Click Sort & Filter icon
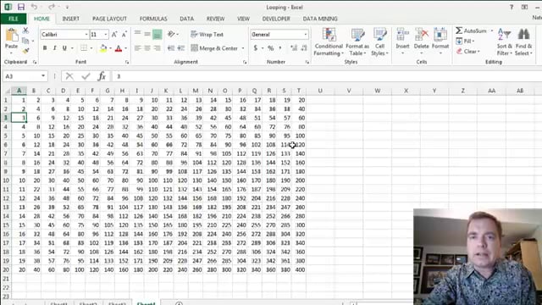 click(x=505, y=35)
